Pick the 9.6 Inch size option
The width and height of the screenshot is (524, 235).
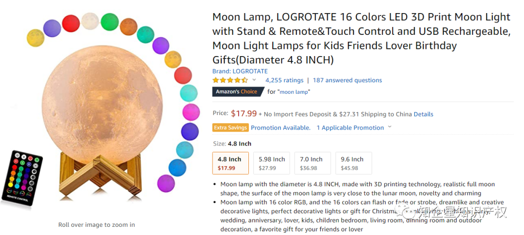[x=353, y=163]
